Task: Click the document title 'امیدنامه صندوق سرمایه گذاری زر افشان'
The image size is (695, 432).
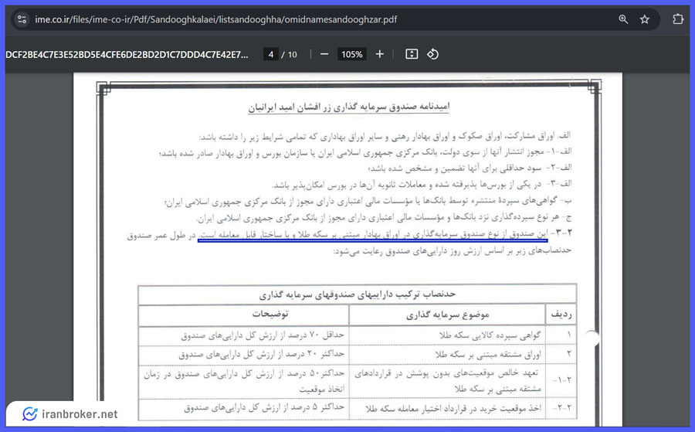Action: click(x=348, y=107)
